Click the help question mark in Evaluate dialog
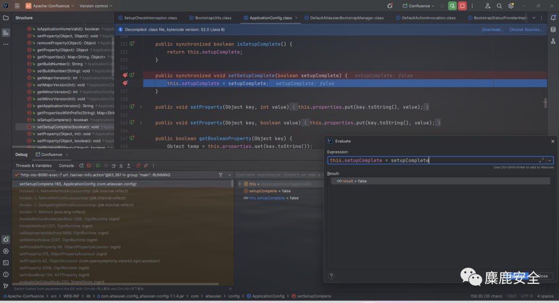 click(x=331, y=276)
